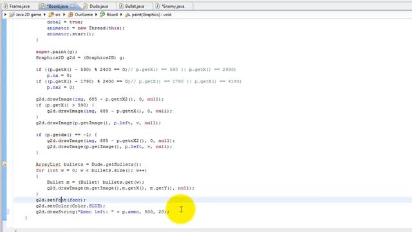Click the 'g2d.setColor(Color.BLUE);' line
412x232 pixels.
point(70,206)
